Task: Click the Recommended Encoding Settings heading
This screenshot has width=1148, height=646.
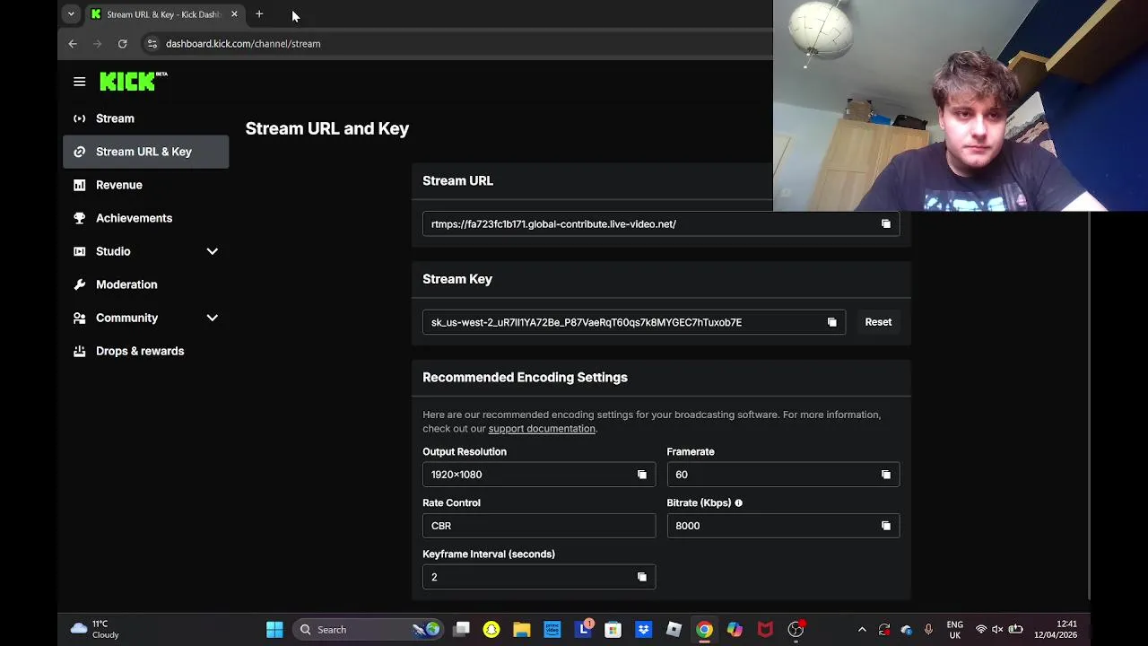Action: point(525,378)
